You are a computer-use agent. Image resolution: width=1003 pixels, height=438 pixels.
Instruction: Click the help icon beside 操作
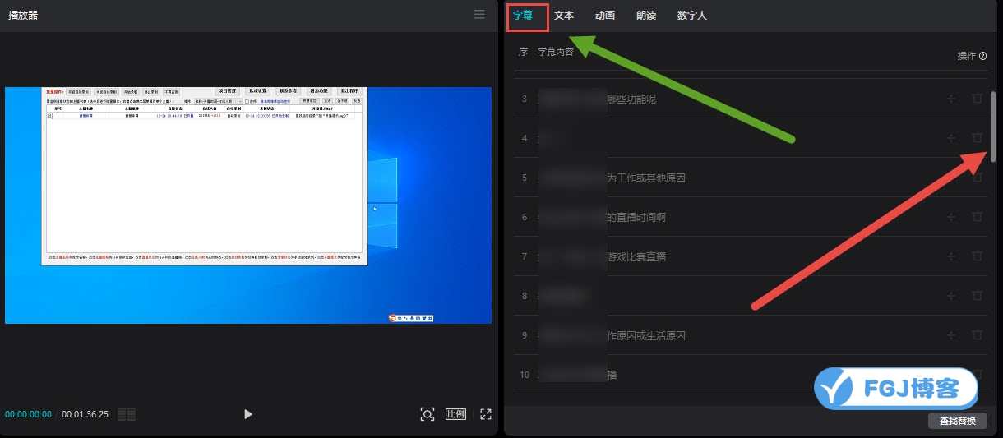[983, 56]
